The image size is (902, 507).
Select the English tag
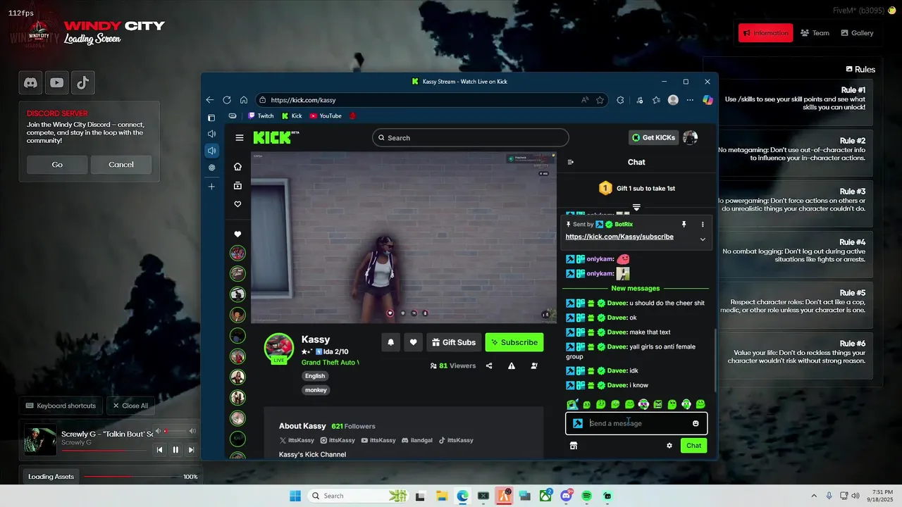[315, 376]
